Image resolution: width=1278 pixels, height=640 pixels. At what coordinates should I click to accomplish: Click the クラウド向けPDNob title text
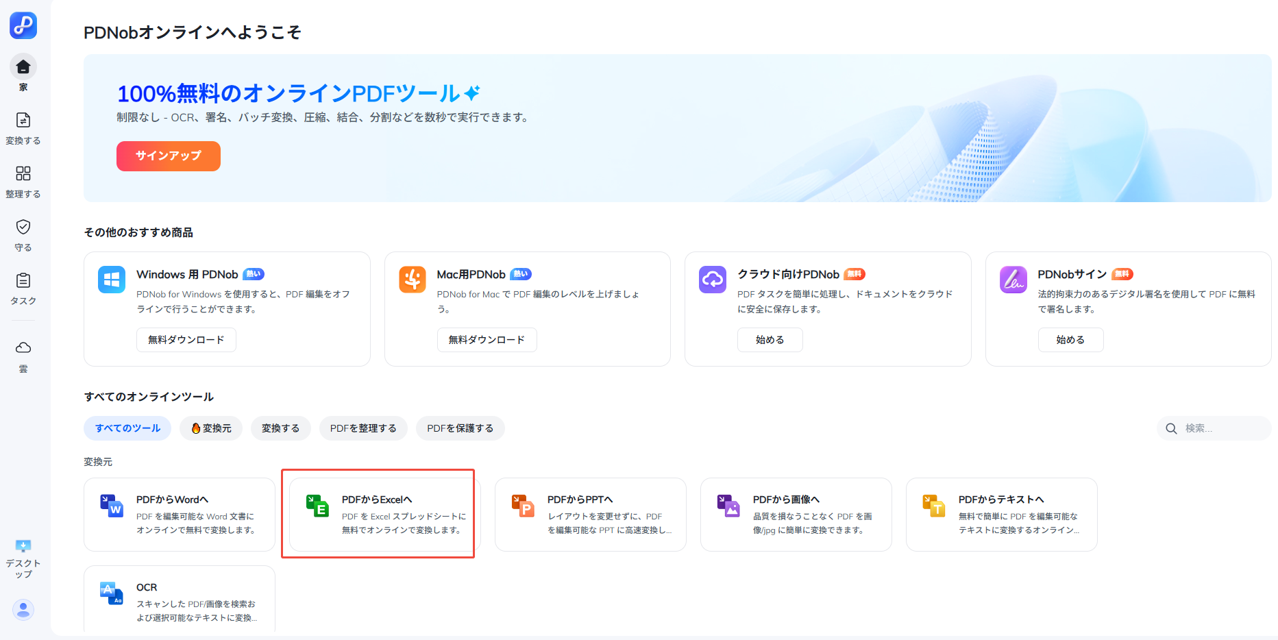coord(788,274)
